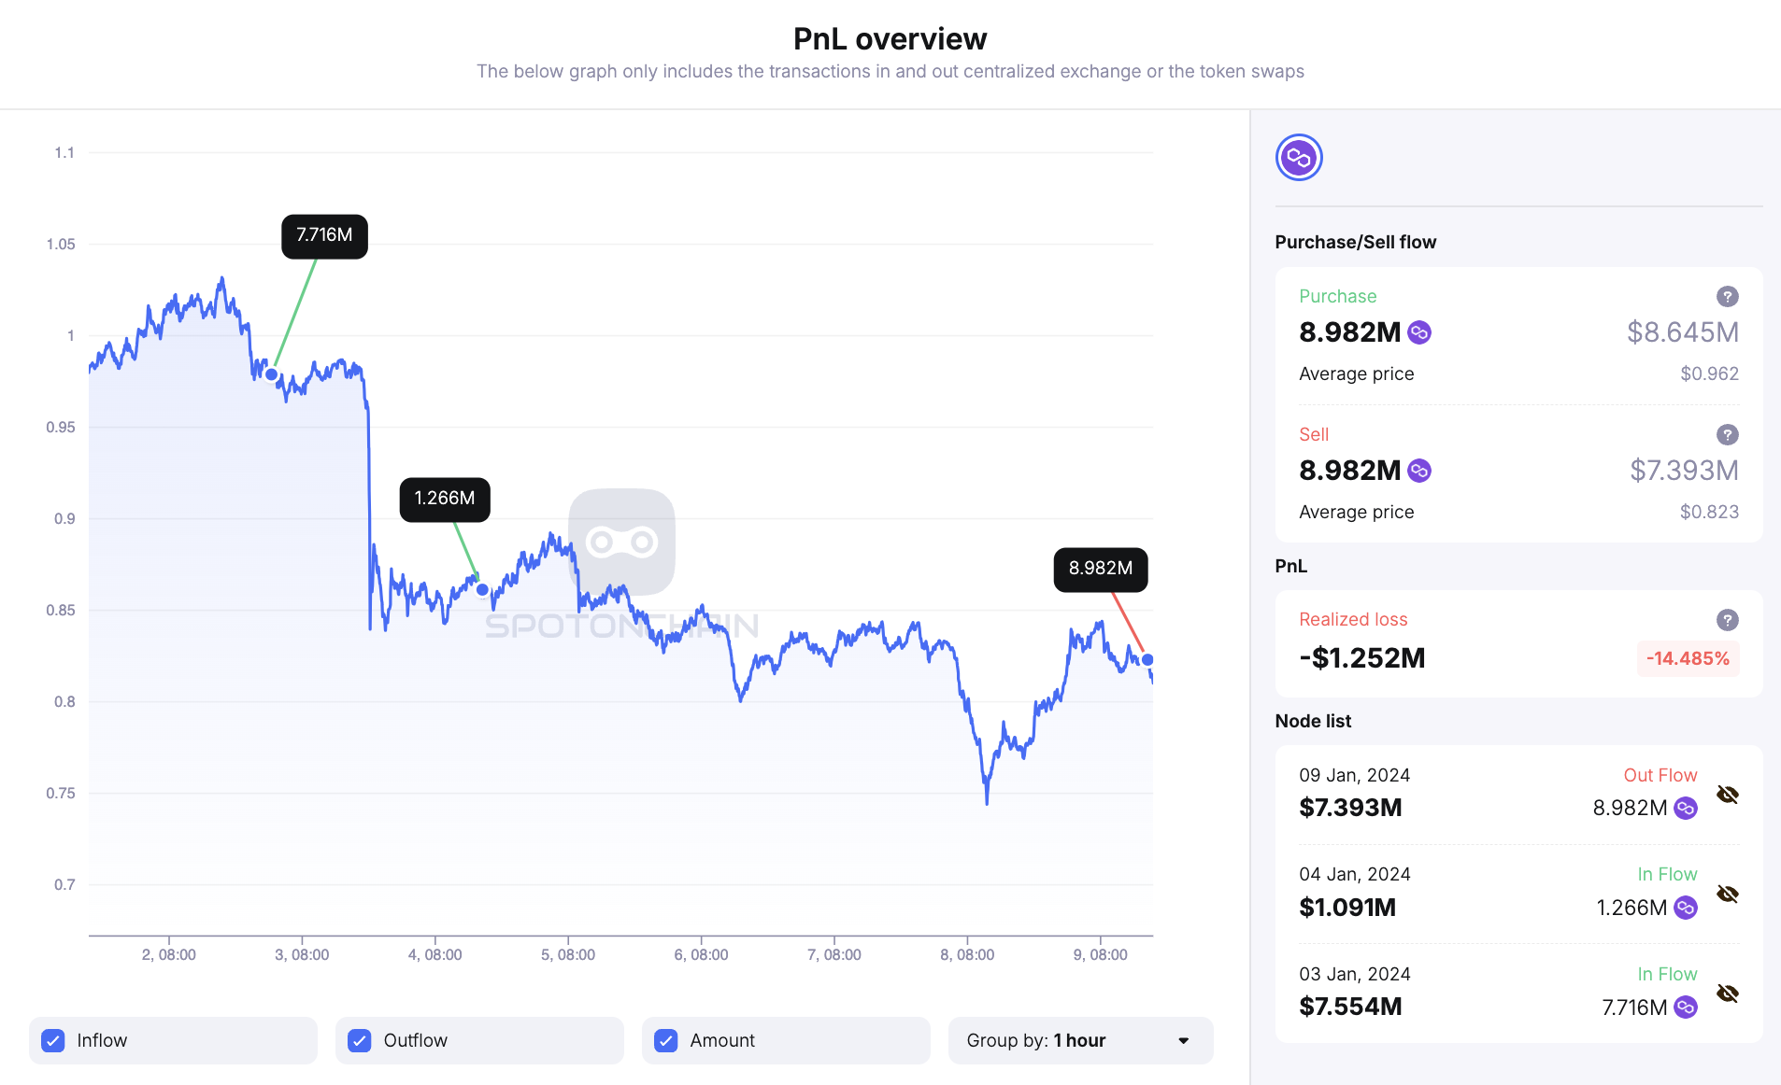Open the Sell help question mark
Viewport: 1781px width, 1085px height.
pyautogui.click(x=1727, y=435)
